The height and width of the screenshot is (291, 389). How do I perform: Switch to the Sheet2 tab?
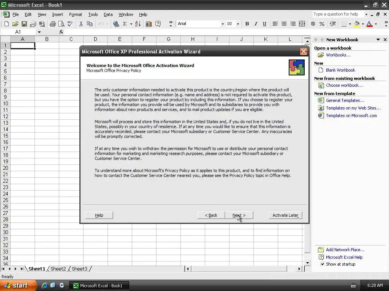click(x=58, y=269)
